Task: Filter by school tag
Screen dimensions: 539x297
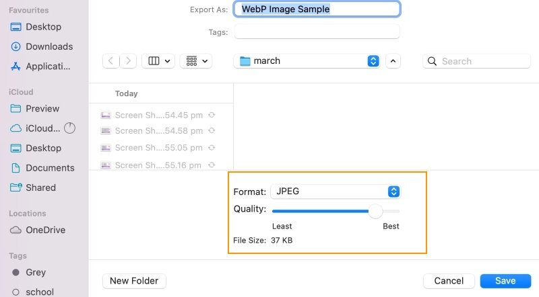Action: [32, 292]
